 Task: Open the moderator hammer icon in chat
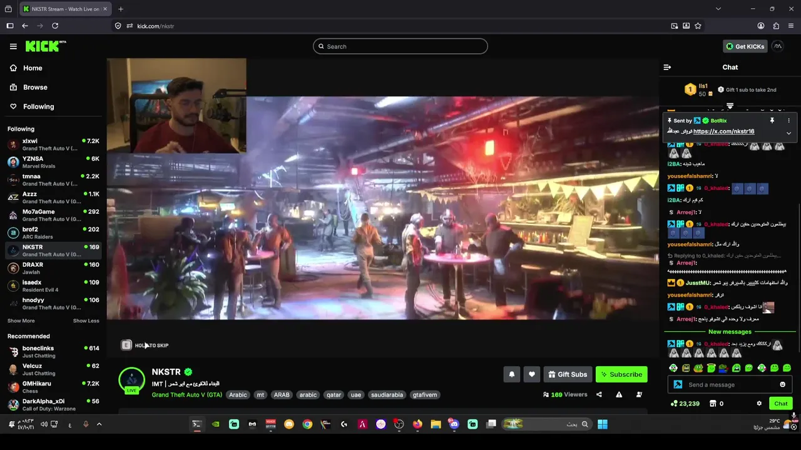[677, 384]
